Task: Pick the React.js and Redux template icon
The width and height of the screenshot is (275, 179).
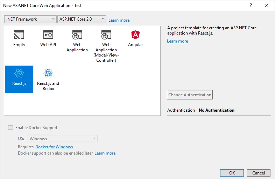Action: coord(48,73)
